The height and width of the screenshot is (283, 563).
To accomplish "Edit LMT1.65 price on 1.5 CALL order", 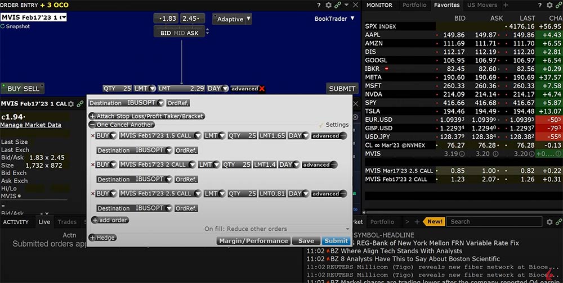I will 272,136.
